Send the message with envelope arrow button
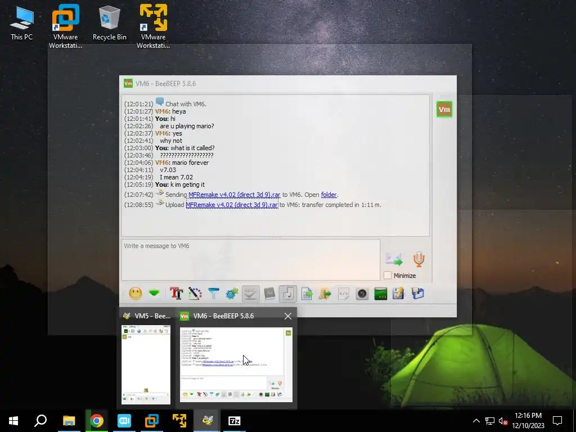The height and width of the screenshot is (432, 576). pyautogui.click(x=394, y=259)
